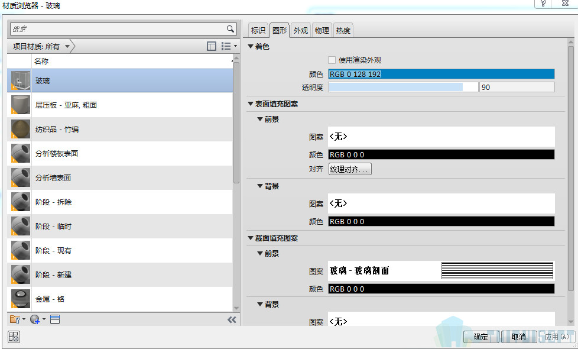Open the list view options icon
The image size is (578, 349).
click(x=227, y=46)
